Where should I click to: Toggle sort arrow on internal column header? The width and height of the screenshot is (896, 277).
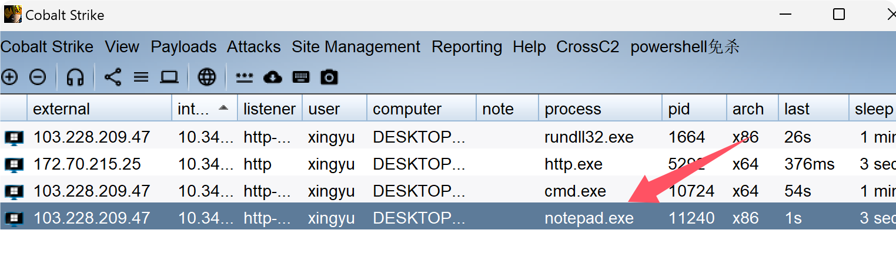point(223,108)
